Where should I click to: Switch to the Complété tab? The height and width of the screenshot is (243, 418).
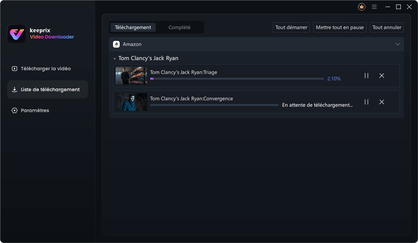(180, 27)
